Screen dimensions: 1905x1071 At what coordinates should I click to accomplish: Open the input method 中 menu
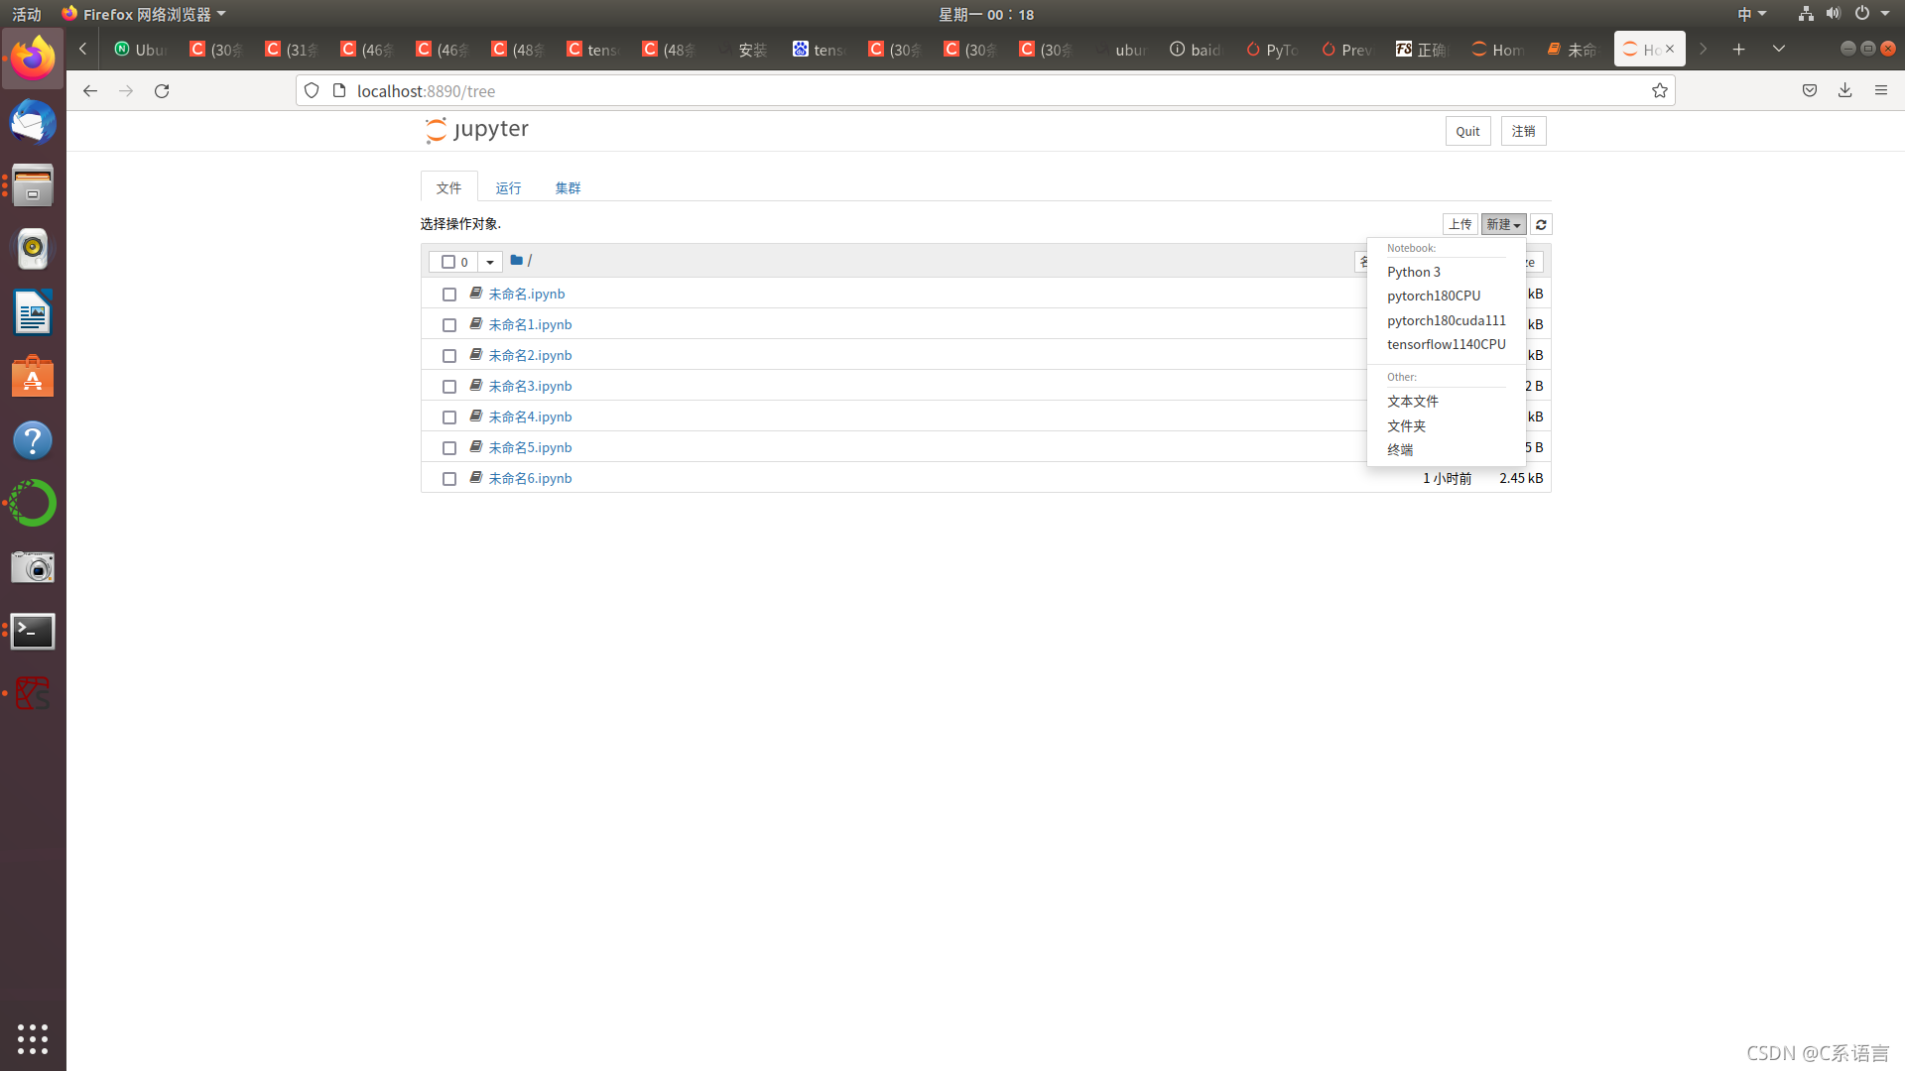tap(1751, 14)
